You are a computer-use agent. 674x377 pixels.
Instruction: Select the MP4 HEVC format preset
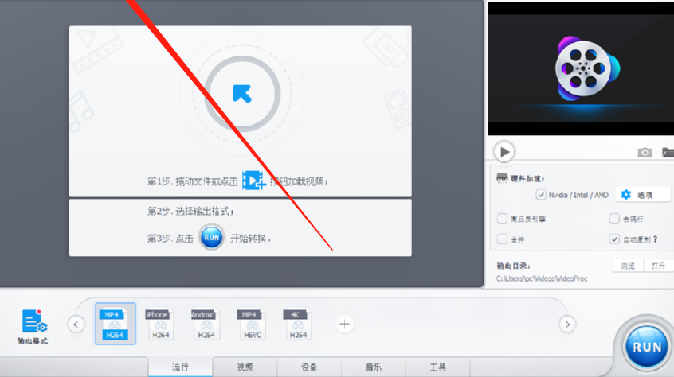point(252,325)
